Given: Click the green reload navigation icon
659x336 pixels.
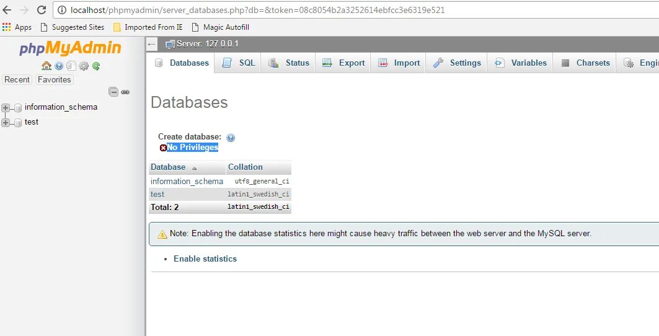Looking at the screenshot, I should click(x=96, y=66).
